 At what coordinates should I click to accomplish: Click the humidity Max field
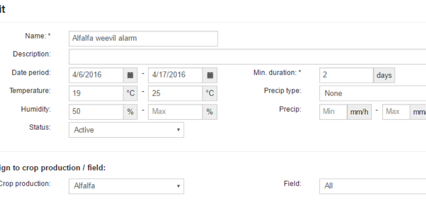pos(175,112)
